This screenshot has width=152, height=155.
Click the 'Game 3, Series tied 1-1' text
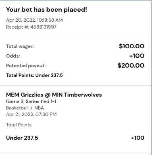click(x=31, y=101)
